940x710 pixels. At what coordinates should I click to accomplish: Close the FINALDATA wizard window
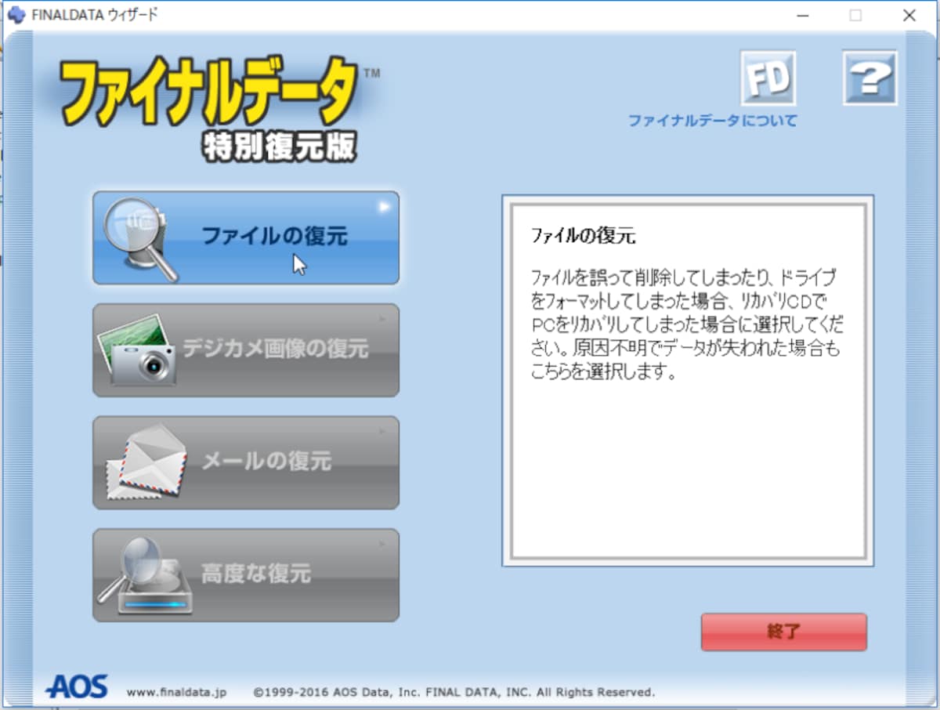pyautogui.click(x=909, y=15)
